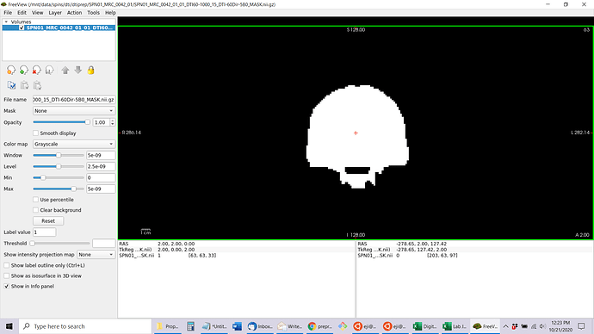Click the Window value field 5e-09
Image resolution: width=594 pixels, height=334 pixels.
(x=101, y=155)
